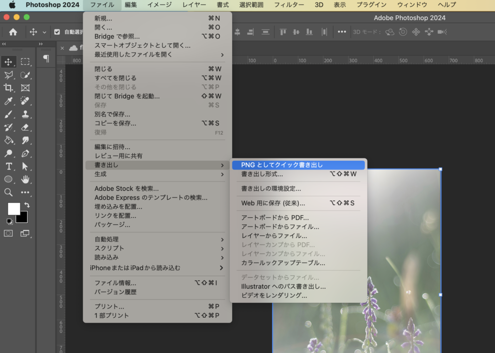The height and width of the screenshot is (353, 495).
Task: Open the Photoshop 2024 application menu
Action: point(52,5)
